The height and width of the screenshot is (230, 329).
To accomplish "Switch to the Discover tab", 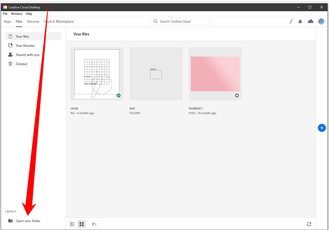I will (x=33, y=21).
